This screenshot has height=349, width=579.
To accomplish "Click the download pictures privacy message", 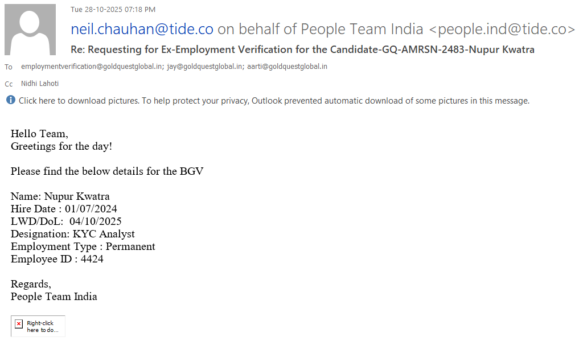I will click(x=274, y=101).
